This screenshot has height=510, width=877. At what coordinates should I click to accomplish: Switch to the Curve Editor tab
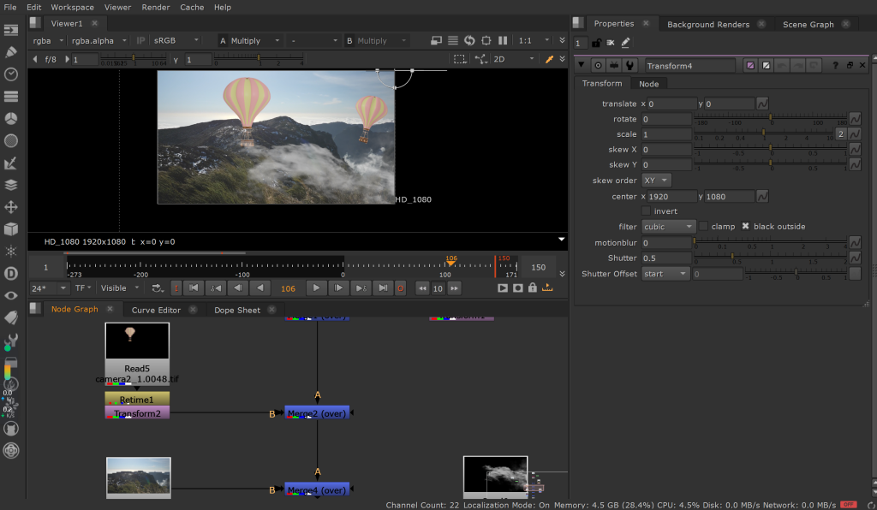pos(156,310)
